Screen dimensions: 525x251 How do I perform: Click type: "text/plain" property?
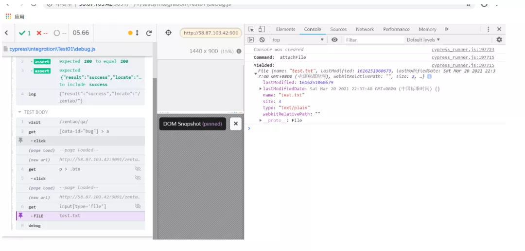[x=286, y=108]
